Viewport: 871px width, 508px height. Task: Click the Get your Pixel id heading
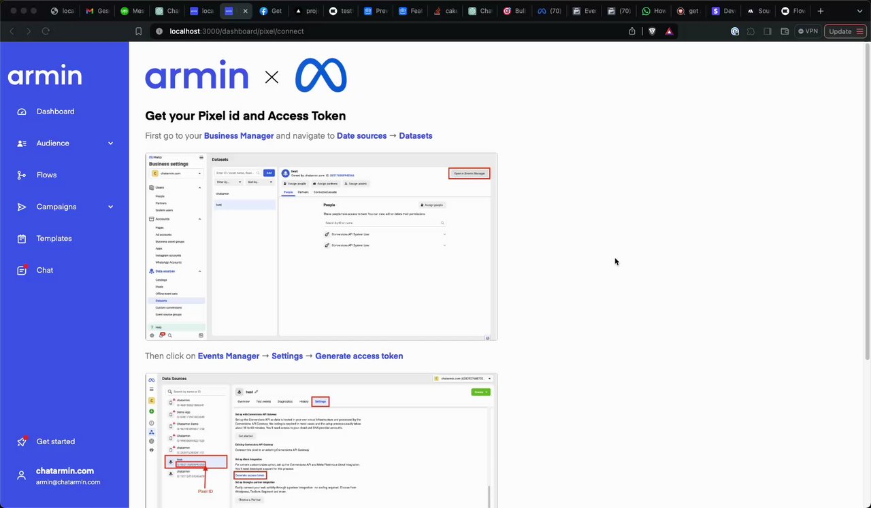point(246,116)
